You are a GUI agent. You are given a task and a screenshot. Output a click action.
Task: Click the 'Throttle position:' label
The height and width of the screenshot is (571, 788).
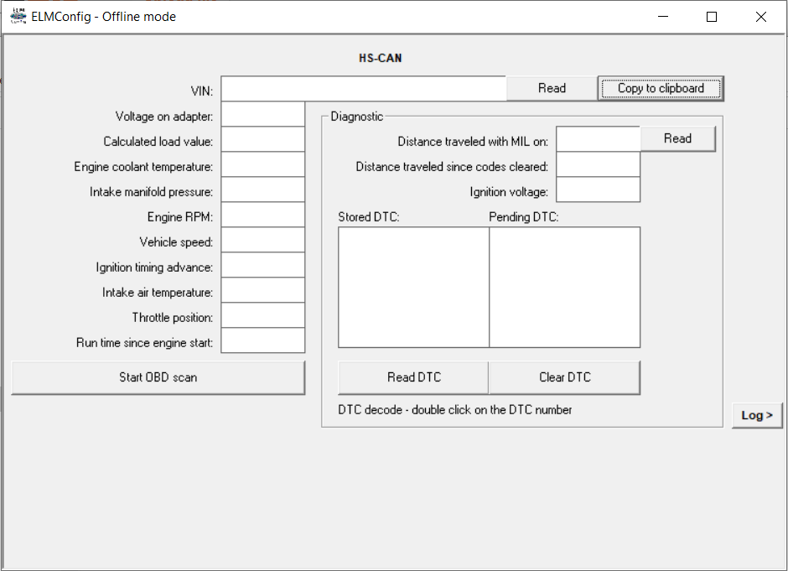point(173,318)
